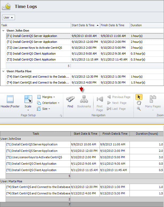Click the 9/13/2013 12:30 PM start cell in grid

click(85, 77)
